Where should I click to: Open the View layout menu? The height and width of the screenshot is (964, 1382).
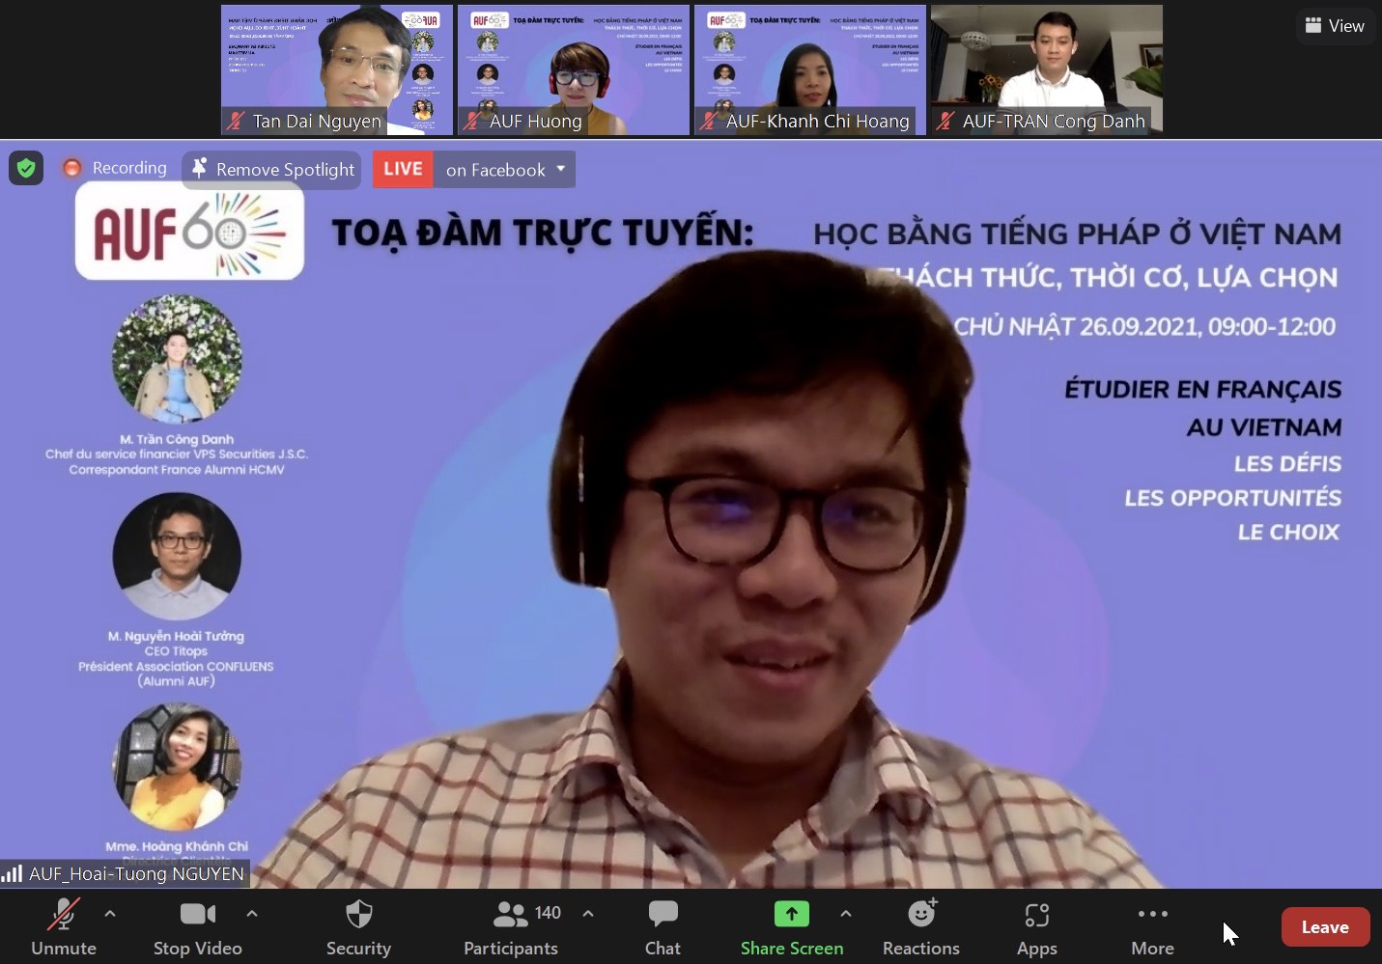(x=1334, y=26)
